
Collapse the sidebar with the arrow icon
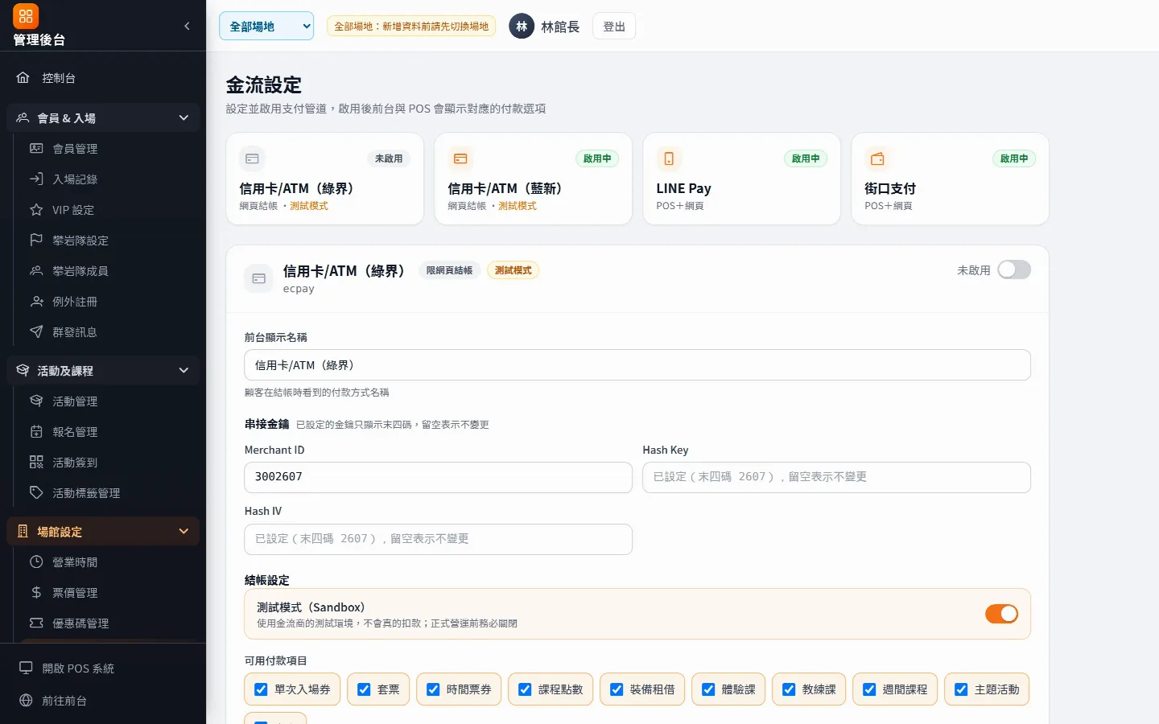tap(187, 26)
